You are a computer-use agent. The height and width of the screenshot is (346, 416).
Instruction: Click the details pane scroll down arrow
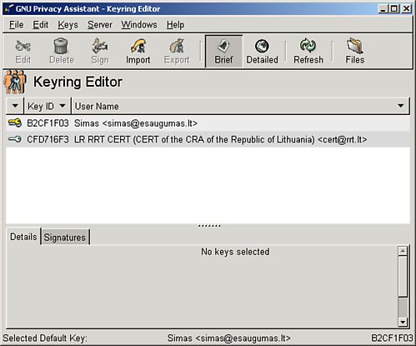coord(403,323)
